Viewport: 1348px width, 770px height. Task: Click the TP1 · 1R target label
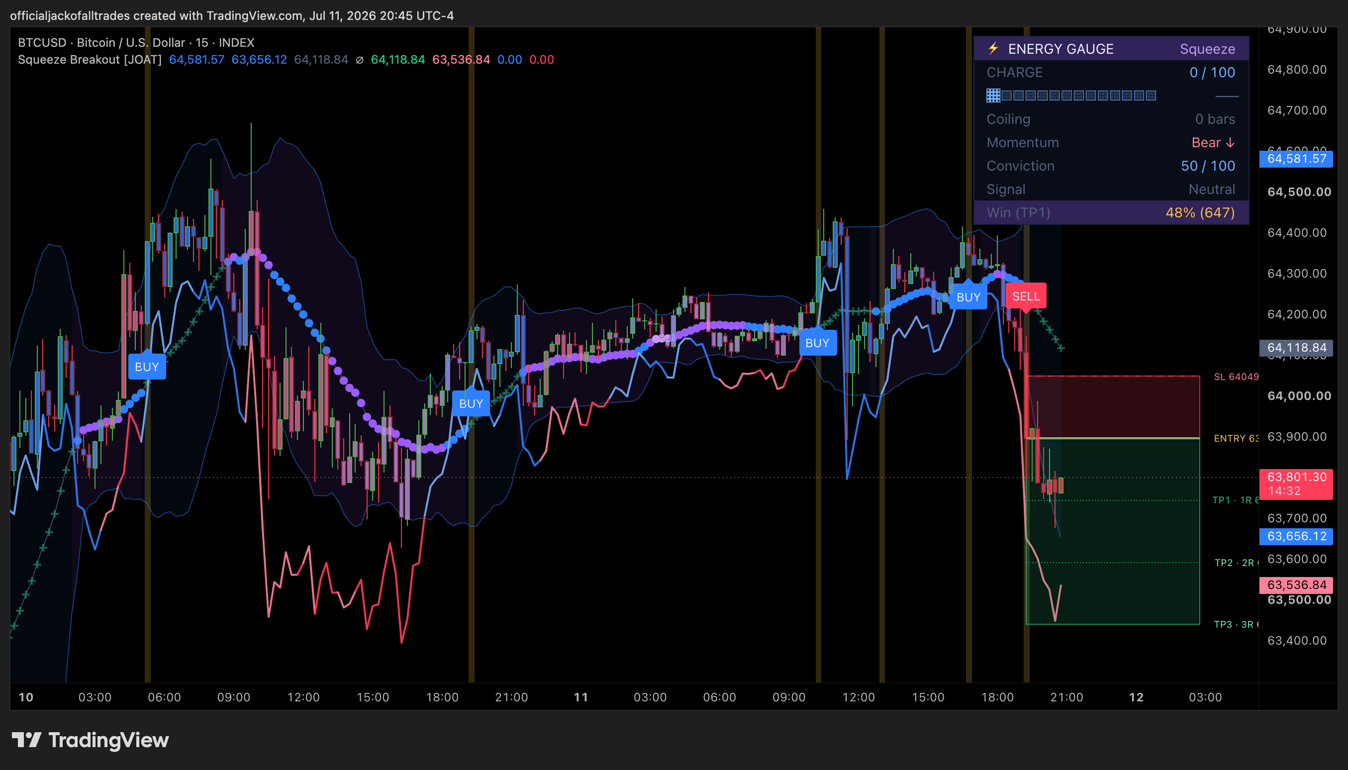(x=1235, y=500)
